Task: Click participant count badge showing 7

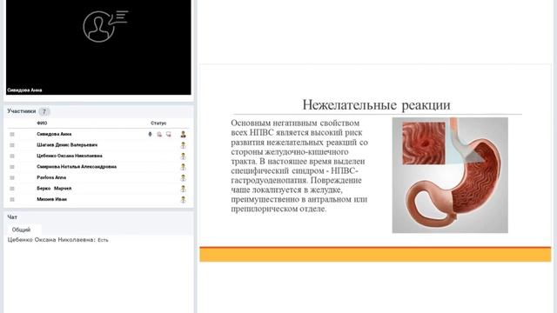Action: 44,111
